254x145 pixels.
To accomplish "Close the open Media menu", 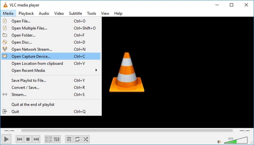I will pos(8,13).
